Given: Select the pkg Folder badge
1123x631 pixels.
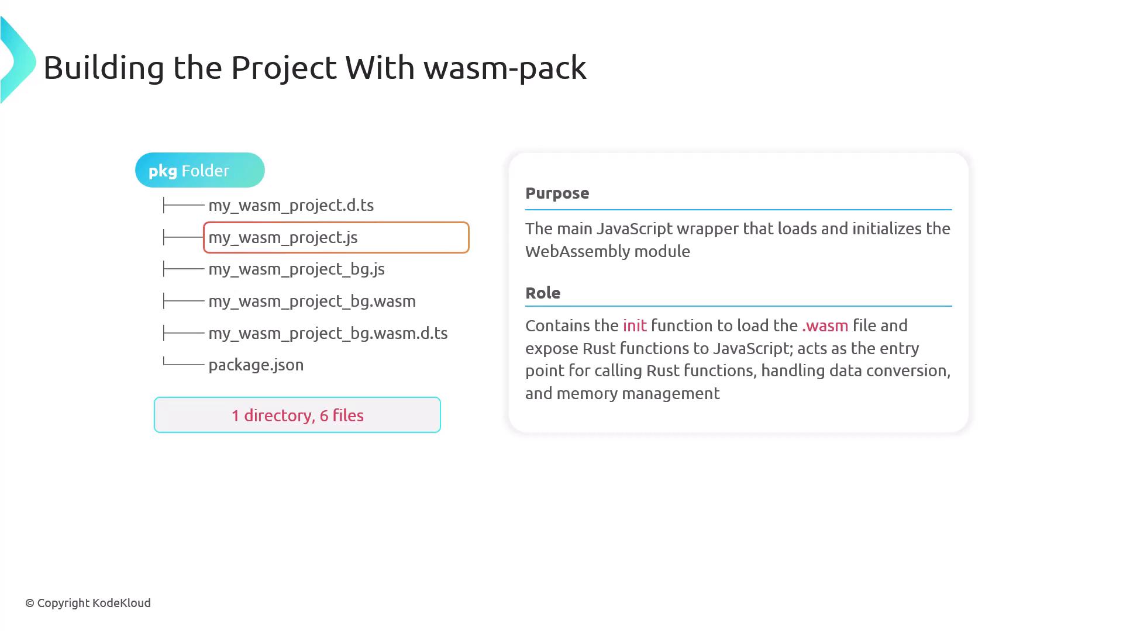Looking at the screenshot, I should tap(199, 170).
